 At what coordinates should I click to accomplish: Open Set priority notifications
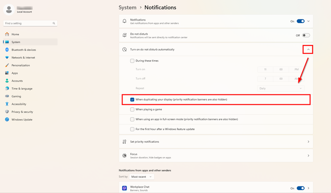click(x=216, y=141)
